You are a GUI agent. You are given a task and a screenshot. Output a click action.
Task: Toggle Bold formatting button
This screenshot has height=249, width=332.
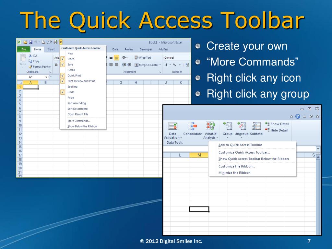point(56,65)
